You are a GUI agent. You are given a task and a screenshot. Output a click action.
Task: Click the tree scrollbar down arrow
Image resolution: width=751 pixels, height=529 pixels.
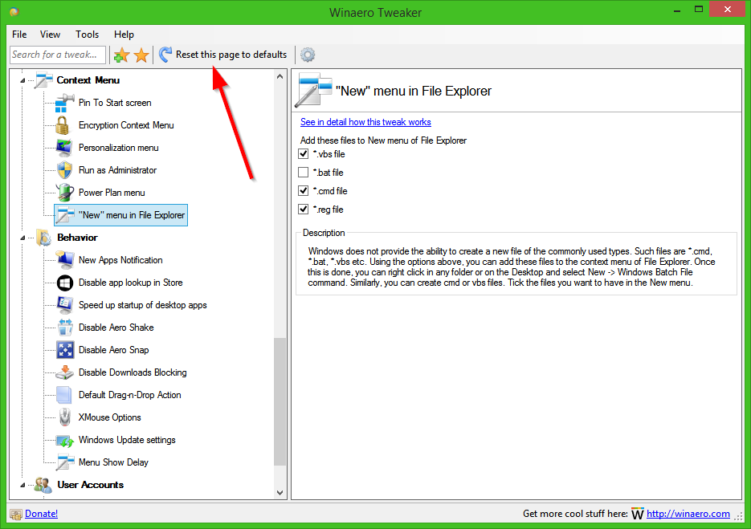[x=280, y=493]
